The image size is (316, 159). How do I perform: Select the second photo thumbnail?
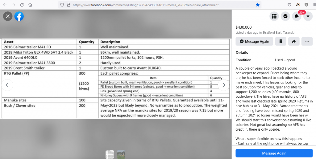pos(121,154)
